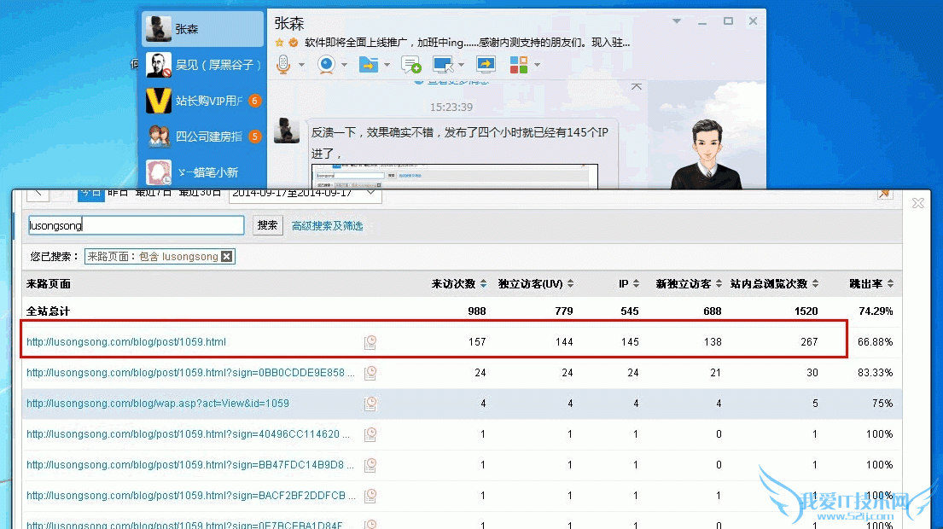Click the send file folder icon

pyautogui.click(x=368, y=65)
